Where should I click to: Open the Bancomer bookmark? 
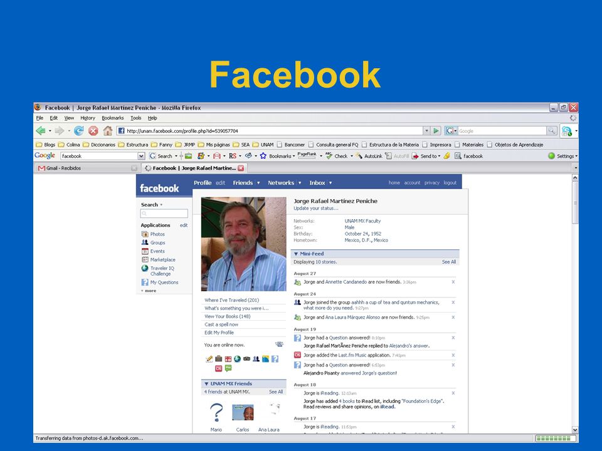click(x=290, y=145)
